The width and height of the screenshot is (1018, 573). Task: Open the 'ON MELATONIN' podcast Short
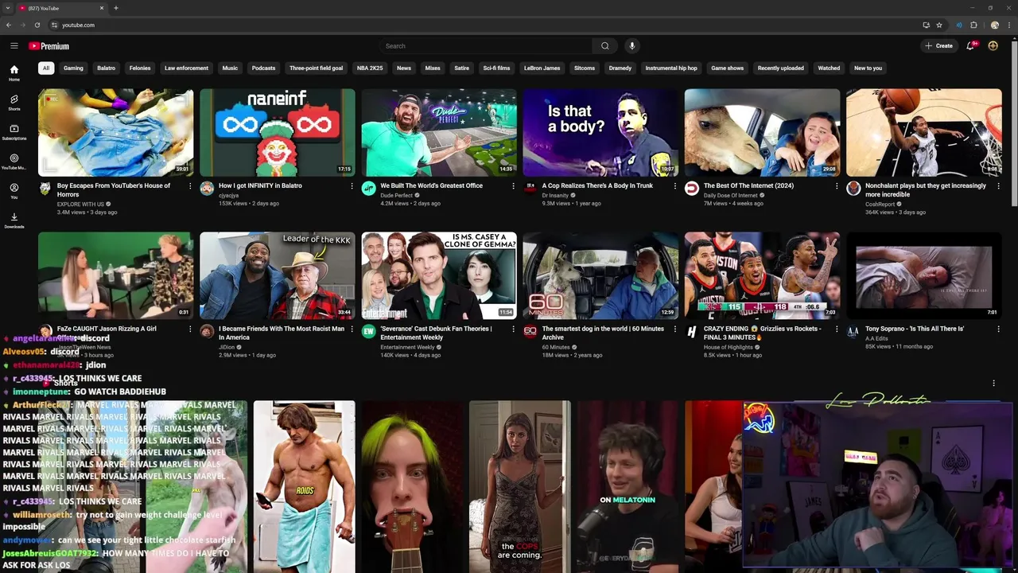point(628,486)
